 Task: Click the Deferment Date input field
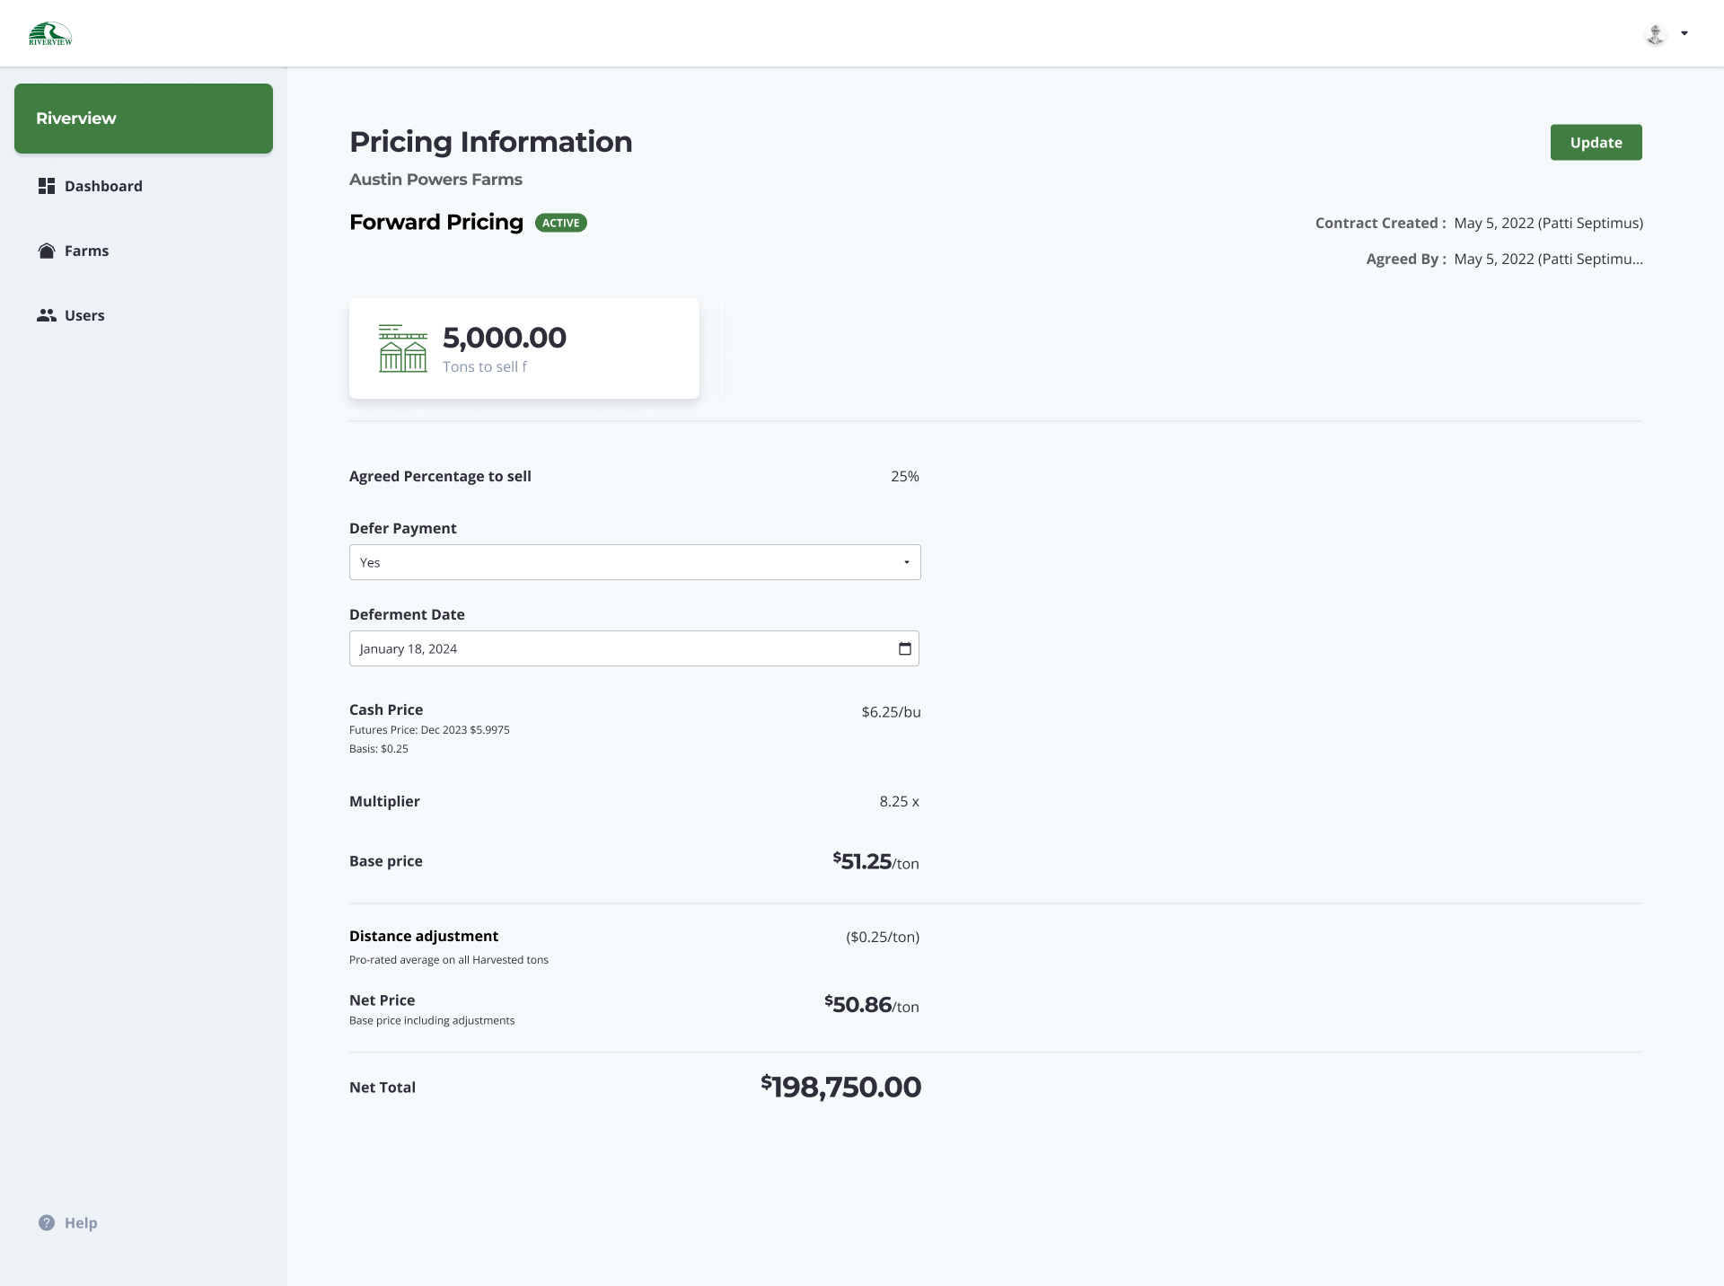click(x=620, y=648)
